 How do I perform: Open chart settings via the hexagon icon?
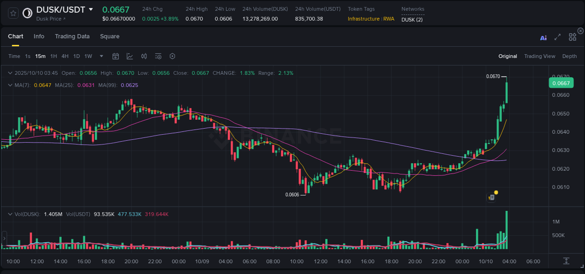(172, 56)
